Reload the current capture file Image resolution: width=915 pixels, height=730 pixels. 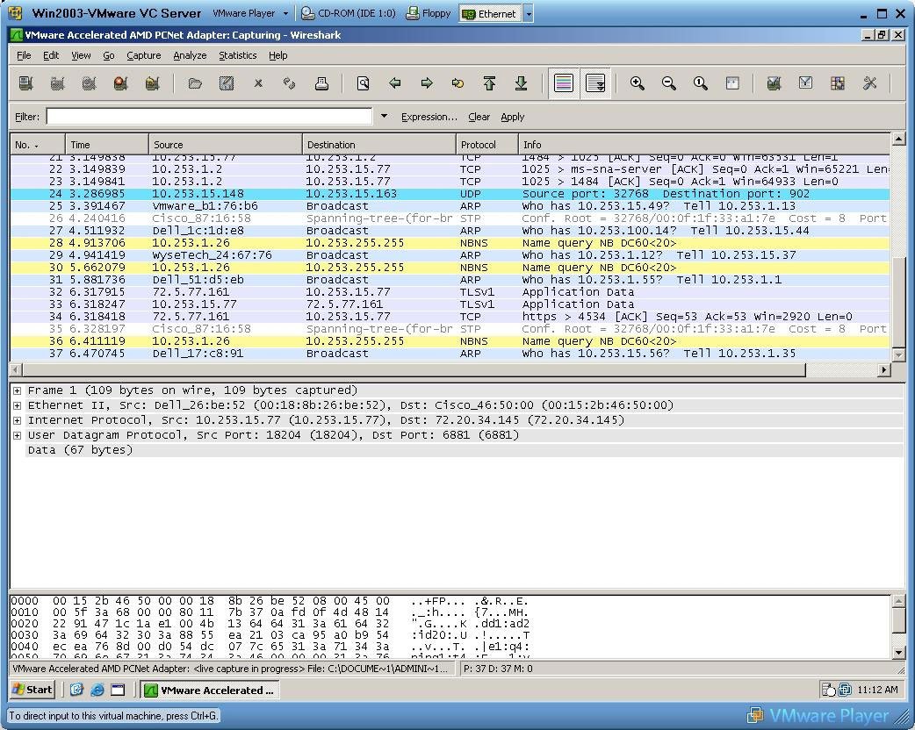click(290, 83)
